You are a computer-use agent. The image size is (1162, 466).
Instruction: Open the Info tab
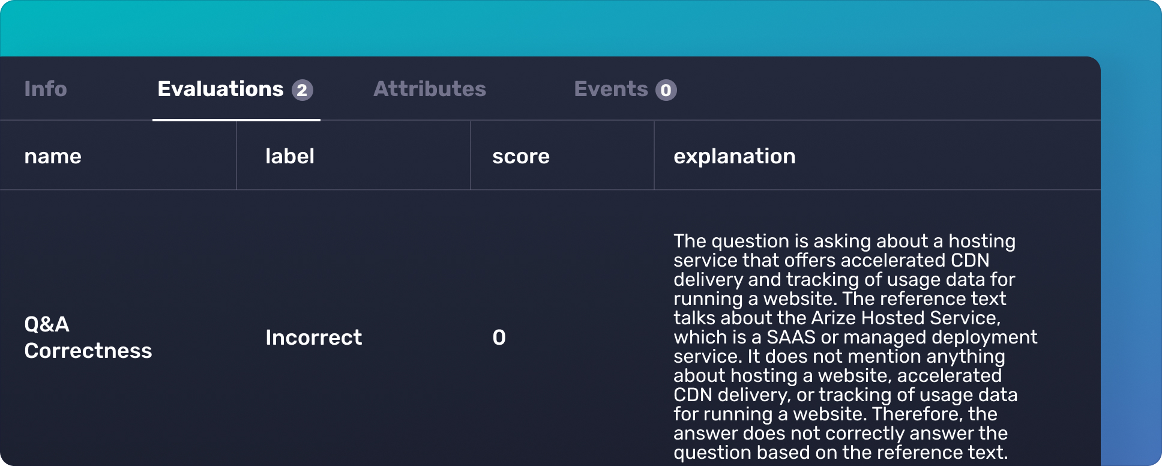click(x=46, y=89)
